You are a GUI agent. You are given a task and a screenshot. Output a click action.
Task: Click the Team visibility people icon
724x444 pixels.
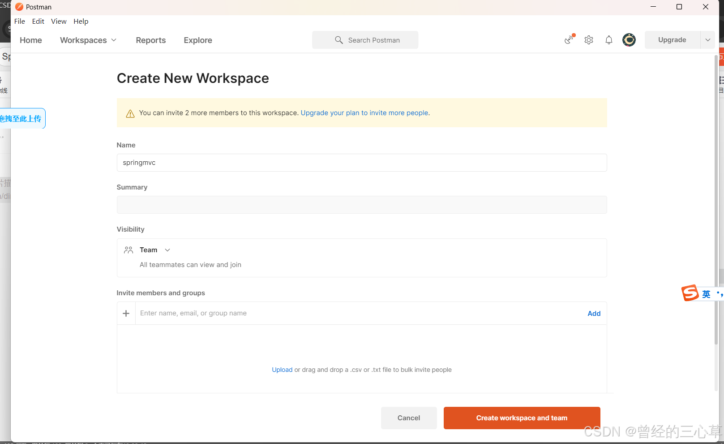tap(129, 250)
